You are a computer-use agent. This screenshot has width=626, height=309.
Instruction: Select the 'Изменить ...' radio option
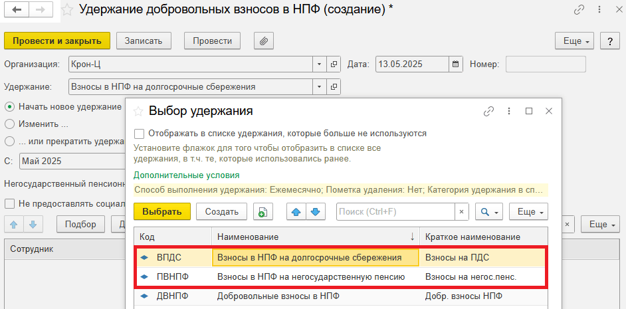(9, 124)
